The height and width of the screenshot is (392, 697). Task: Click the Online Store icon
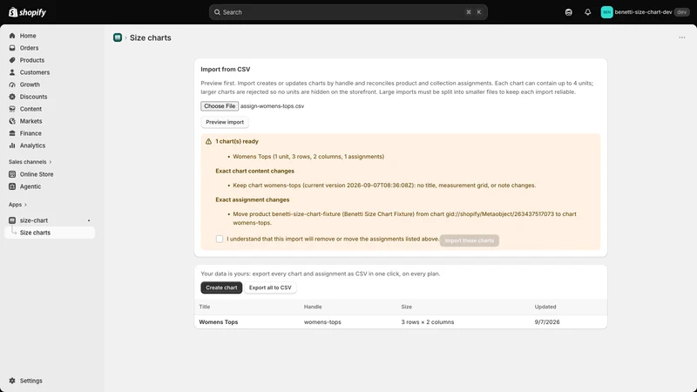(x=12, y=174)
